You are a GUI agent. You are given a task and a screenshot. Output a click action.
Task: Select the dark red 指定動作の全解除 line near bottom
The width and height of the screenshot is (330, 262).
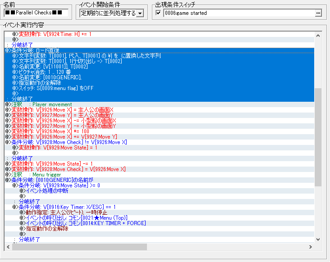(x=159, y=229)
